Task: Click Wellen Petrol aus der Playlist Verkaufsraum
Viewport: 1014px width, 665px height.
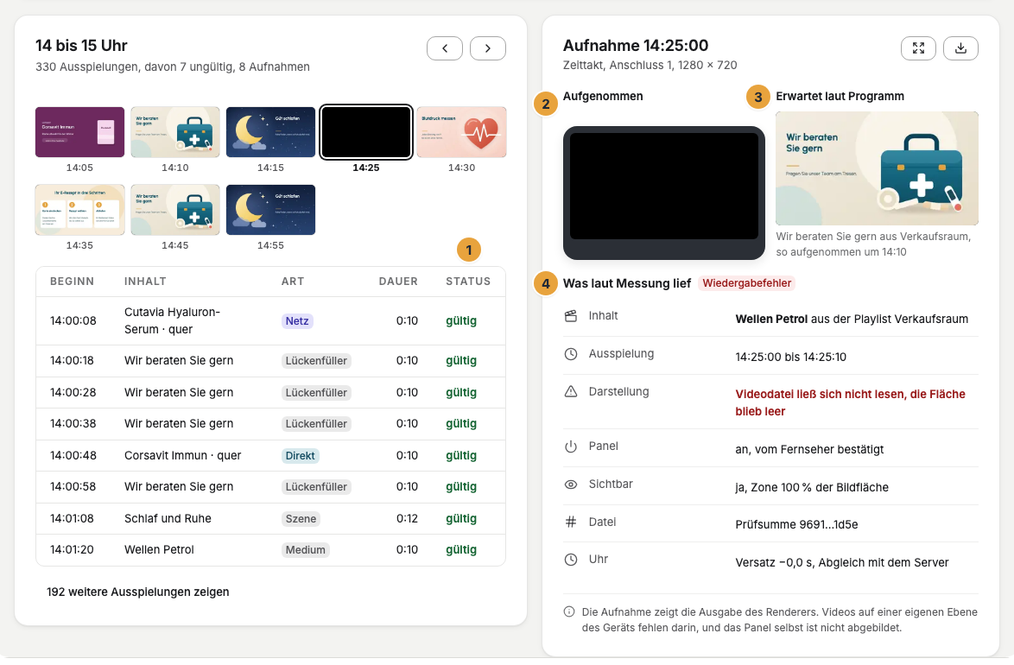Action: pos(852,319)
